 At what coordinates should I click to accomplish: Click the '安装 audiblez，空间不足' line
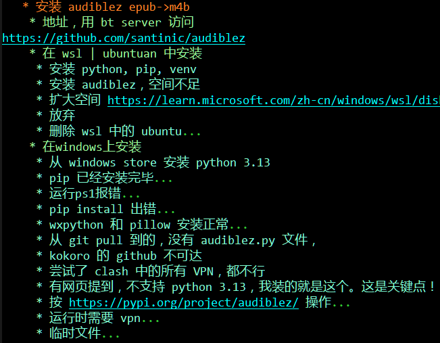pyautogui.click(x=124, y=85)
